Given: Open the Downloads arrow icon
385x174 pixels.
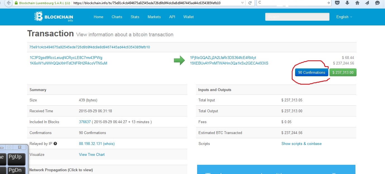Looking at the screenshot, I should click(x=347, y=3).
